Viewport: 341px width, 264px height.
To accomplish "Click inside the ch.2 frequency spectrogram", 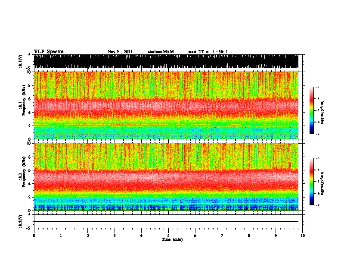I will click(x=166, y=177).
